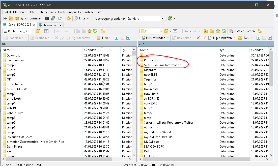Click the remote rename icon

click(204, 38)
